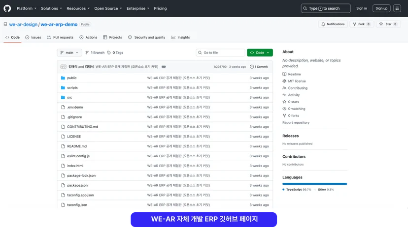Open the .gitignore file
Viewport: 408px width, 227px height.
[74, 117]
